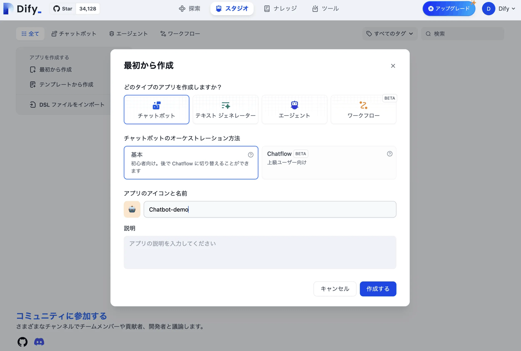The image size is (521, 351).
Task: Select the 全て filter tab
Action: pyautogui.click(x=30, y=34)
